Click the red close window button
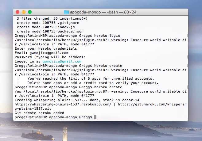The image size is (202, 141). tap(17, 12)
